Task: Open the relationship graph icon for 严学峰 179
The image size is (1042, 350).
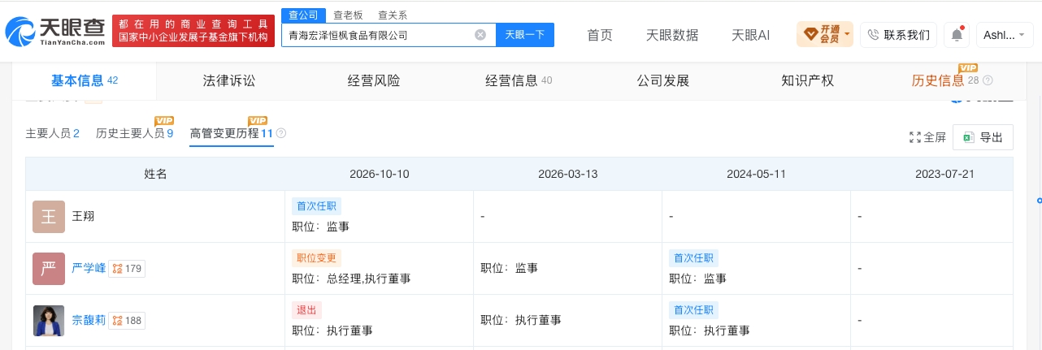Action: (117, 269)
